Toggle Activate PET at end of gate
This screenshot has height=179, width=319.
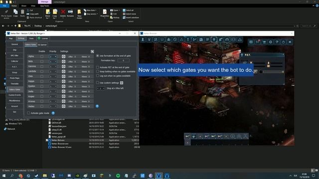coord(98,67)
